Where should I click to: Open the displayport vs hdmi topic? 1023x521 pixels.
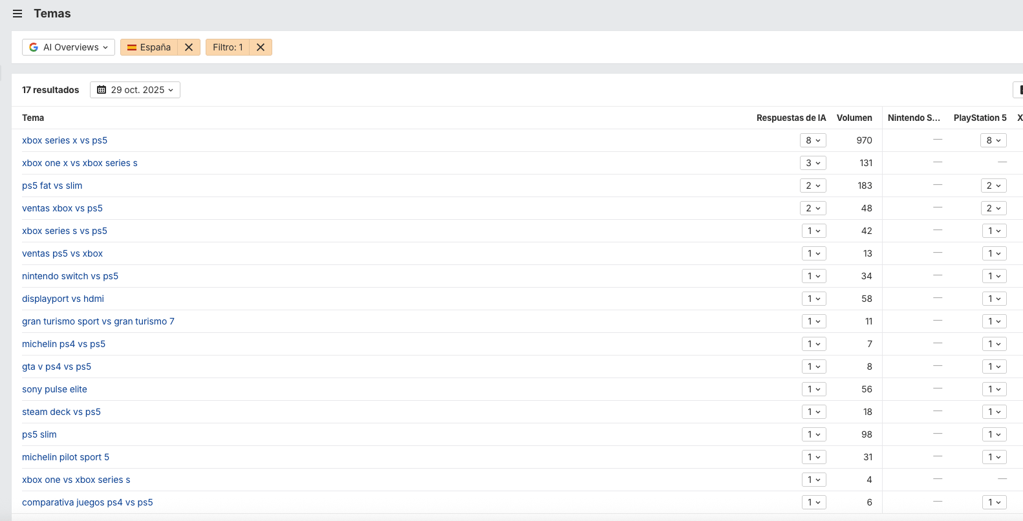point(63,299)
